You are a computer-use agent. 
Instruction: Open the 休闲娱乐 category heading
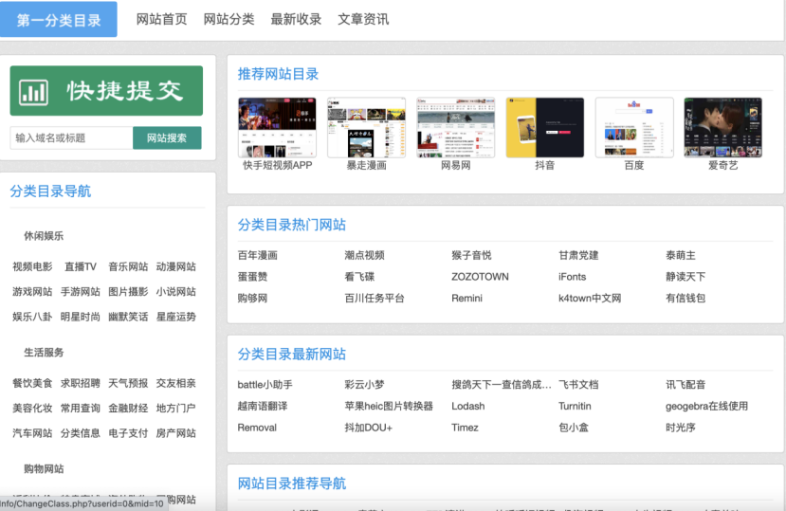[44, 236]
